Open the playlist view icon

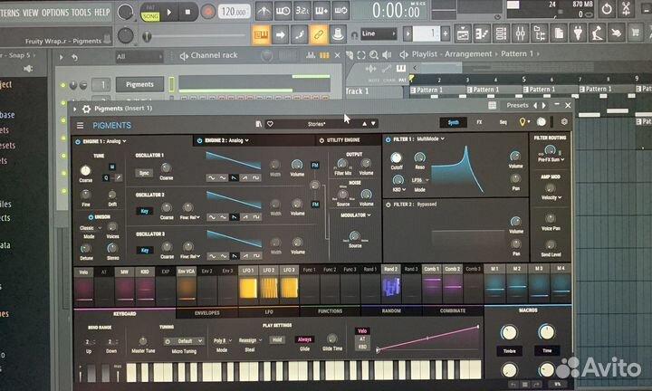463,33
